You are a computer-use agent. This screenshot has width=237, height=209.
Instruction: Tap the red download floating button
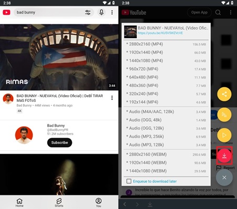(x=224, y=156)
